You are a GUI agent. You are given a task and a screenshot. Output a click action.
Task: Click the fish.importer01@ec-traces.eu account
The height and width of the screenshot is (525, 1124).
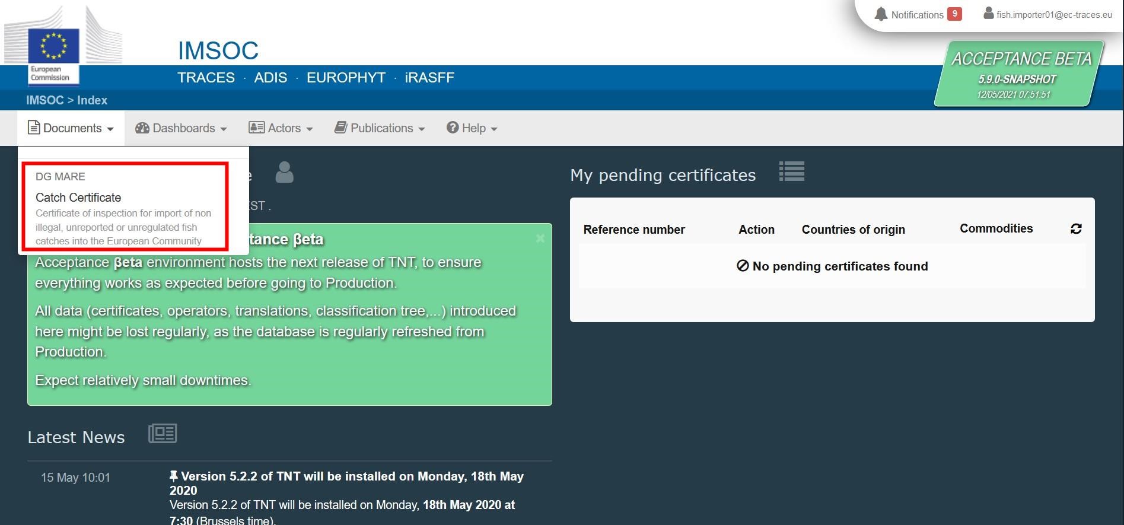point(1054,15)
